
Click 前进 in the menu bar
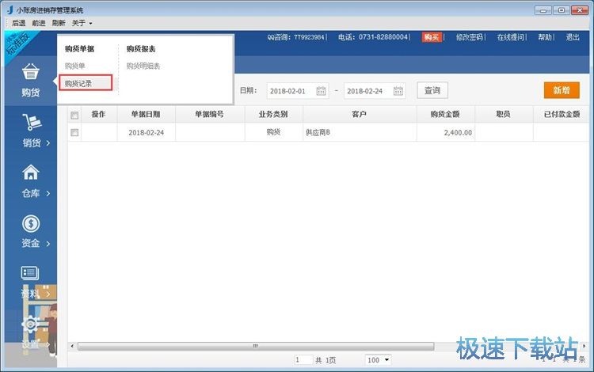(39, 23)
